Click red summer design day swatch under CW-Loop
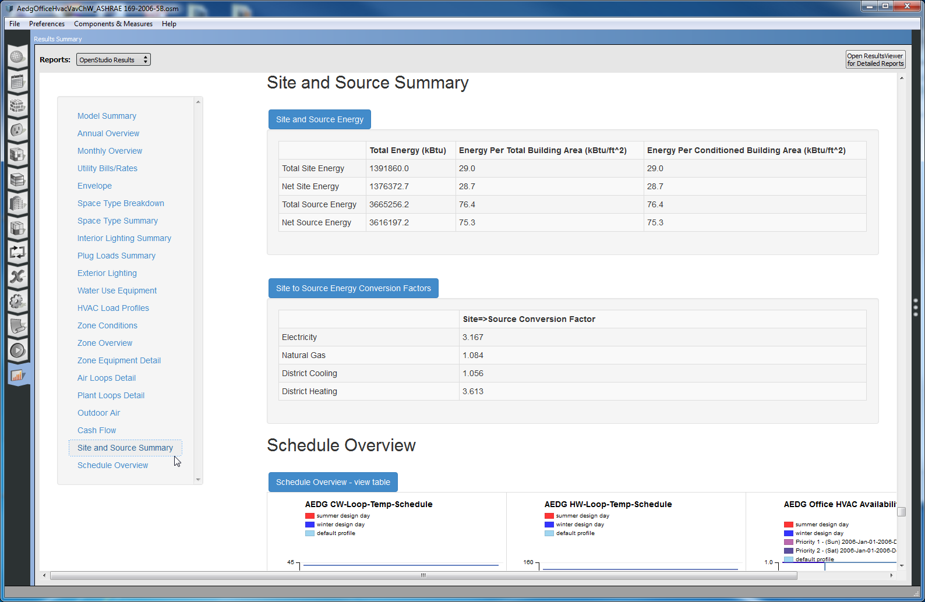The width and height of the screenshot is (925, 602). tap(310, 516)
